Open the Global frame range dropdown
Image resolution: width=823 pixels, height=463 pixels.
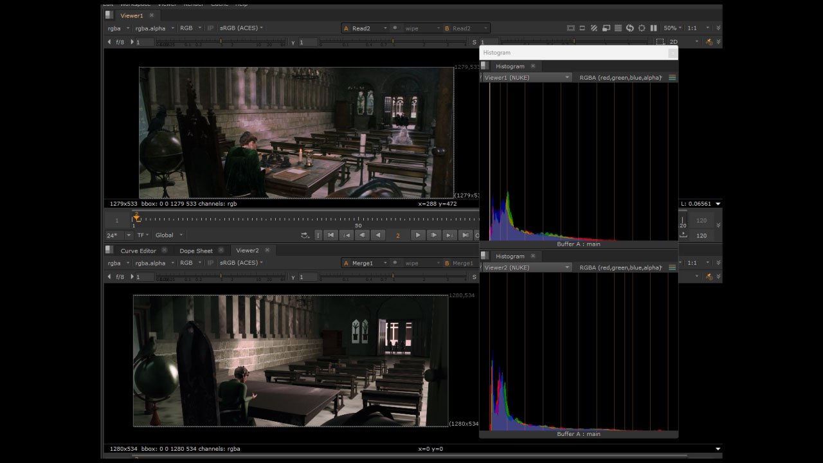[x=168, y=235]
